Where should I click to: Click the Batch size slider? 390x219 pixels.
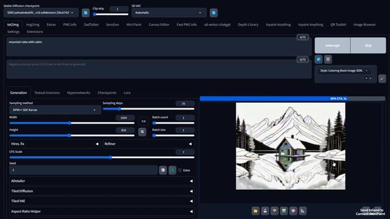(173, 136)
